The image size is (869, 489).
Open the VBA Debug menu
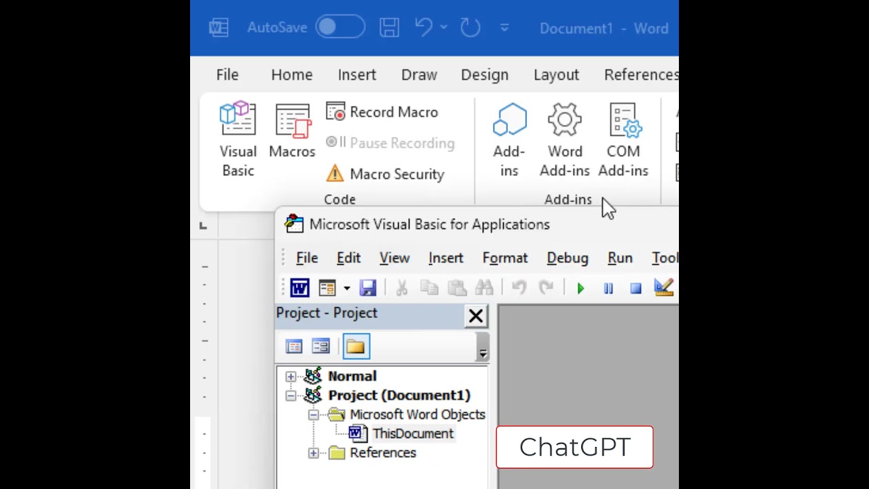[x=568, y=258]
